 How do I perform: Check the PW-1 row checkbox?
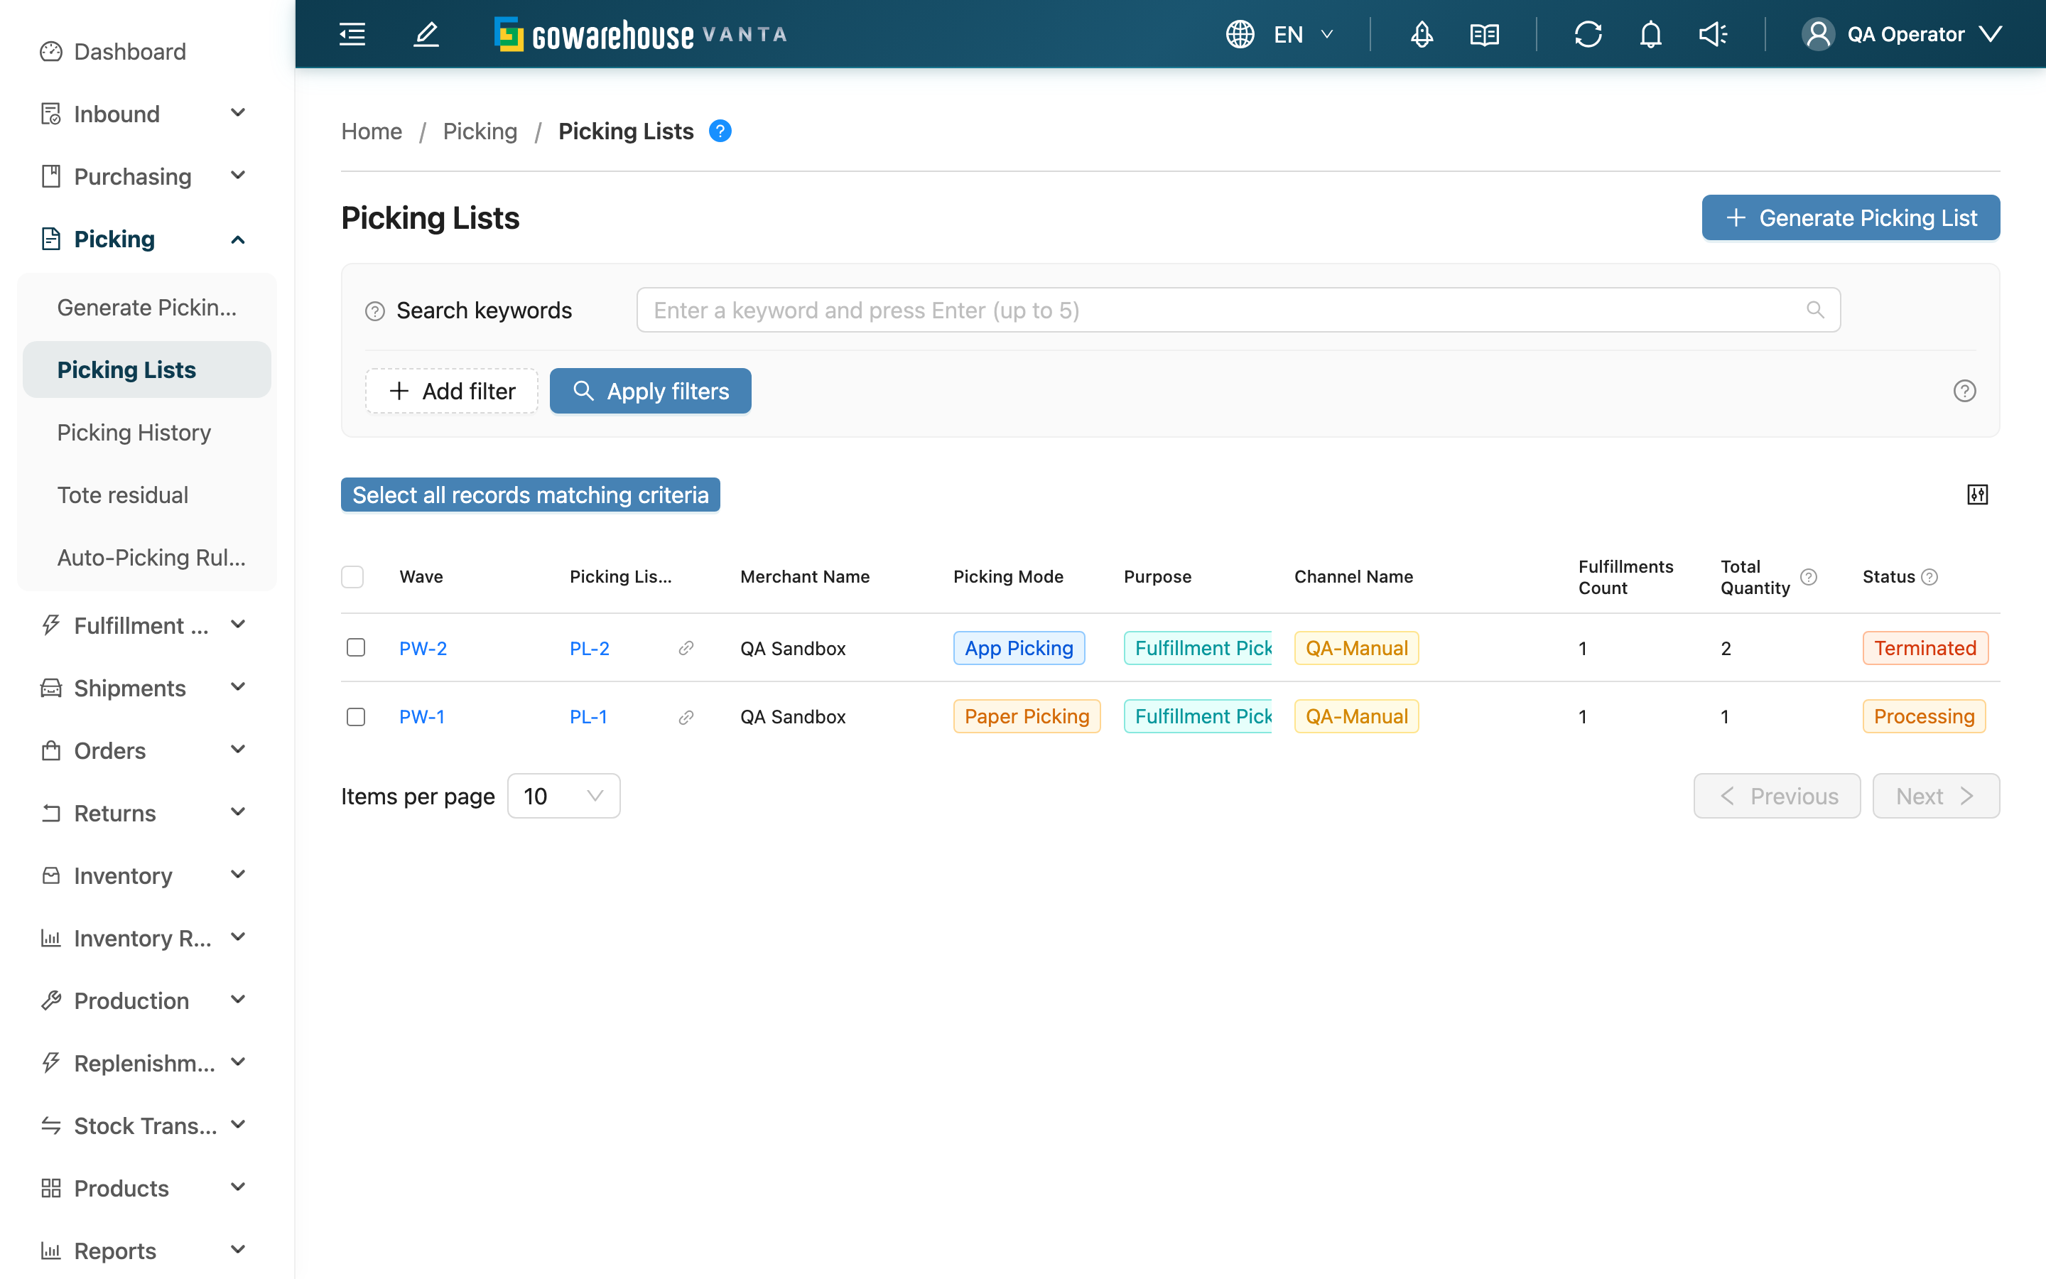click(x=356, y=718)
